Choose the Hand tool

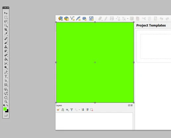coord(6,97)
